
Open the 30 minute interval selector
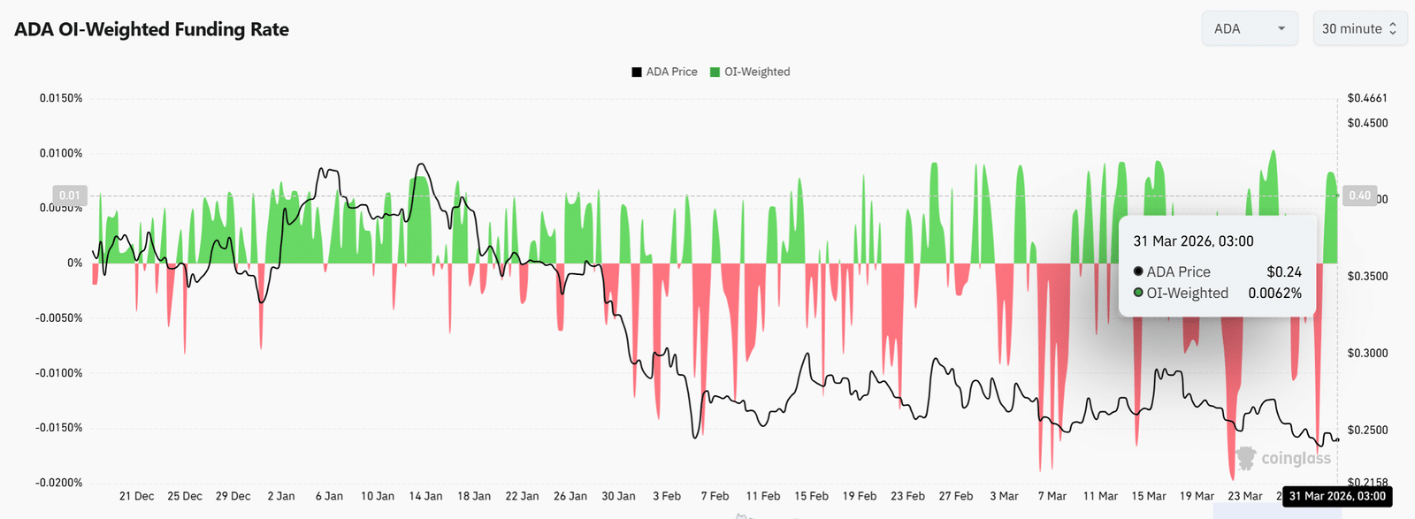1359,29
